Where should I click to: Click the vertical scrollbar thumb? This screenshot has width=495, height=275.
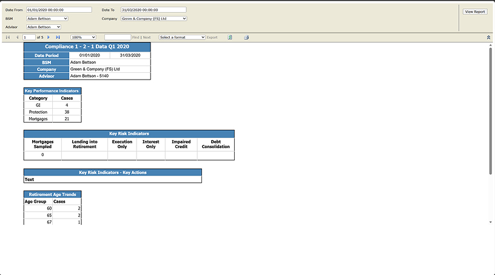pos(490,110)
